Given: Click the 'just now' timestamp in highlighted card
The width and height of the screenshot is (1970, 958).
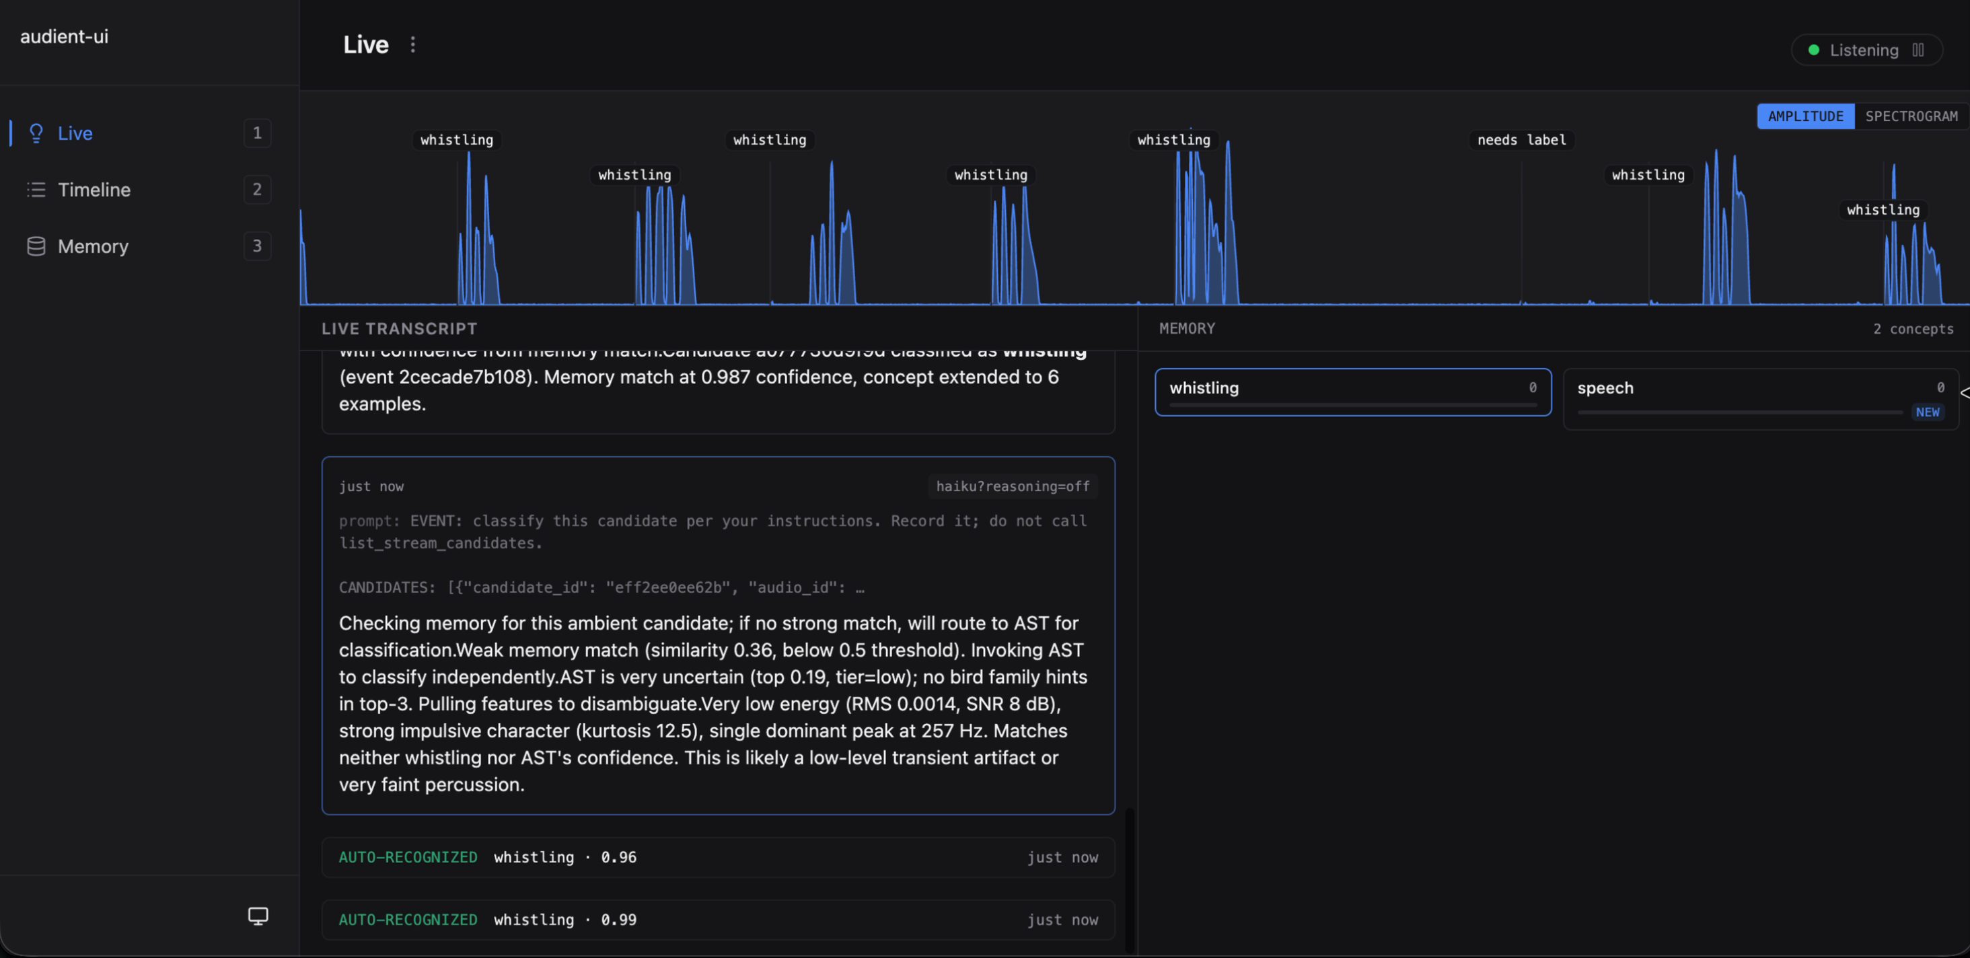Looking at the screenshot, I should pos(371,486).
